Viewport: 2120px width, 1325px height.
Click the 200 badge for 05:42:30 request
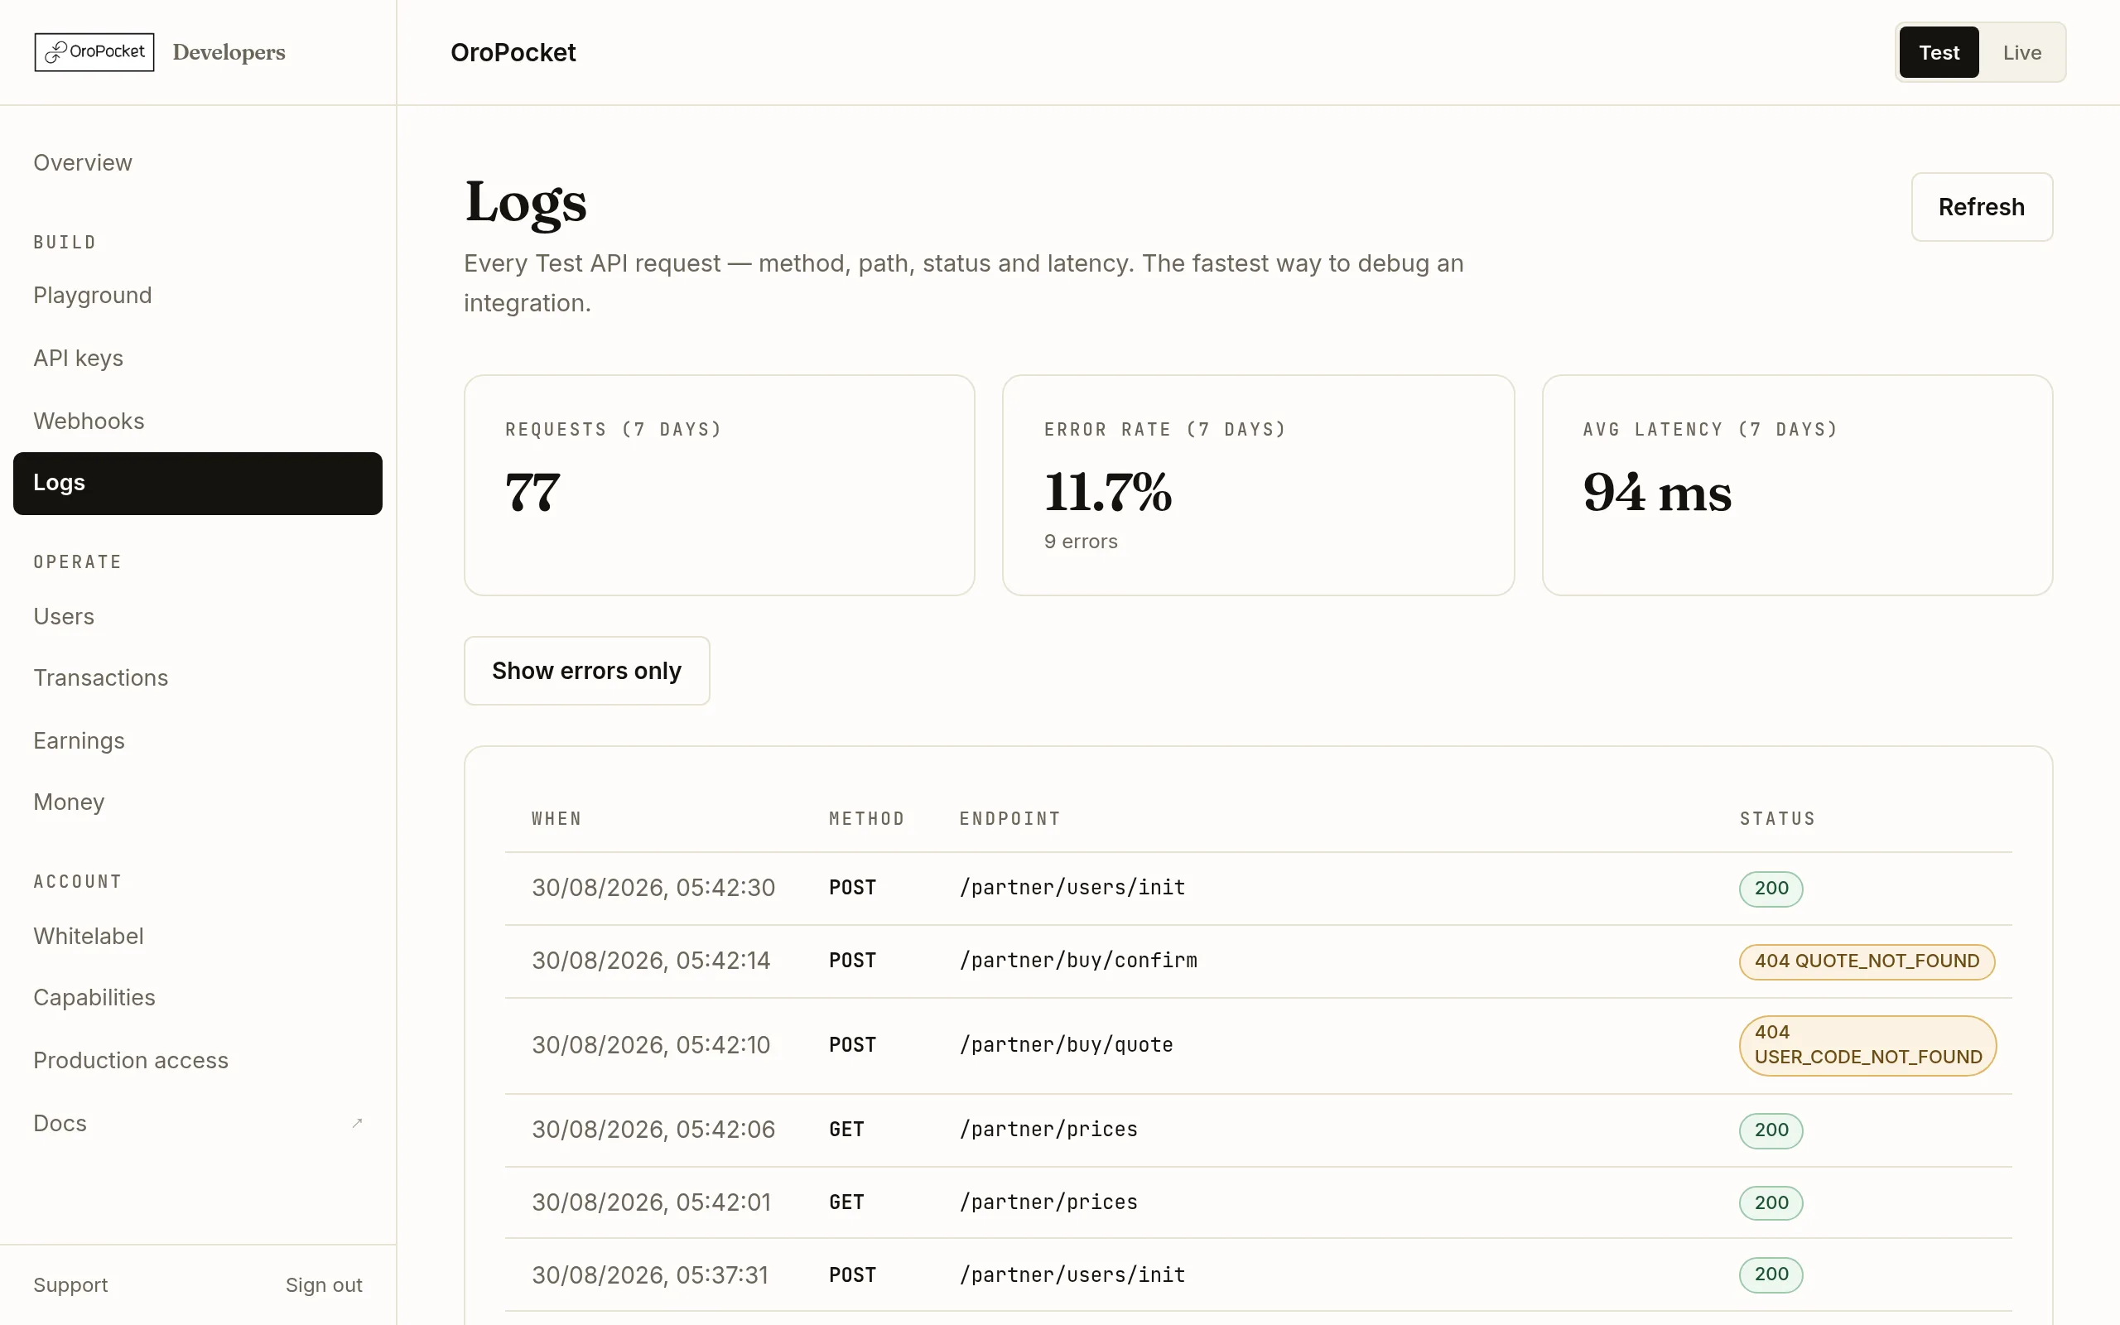tap(1771, 889)
